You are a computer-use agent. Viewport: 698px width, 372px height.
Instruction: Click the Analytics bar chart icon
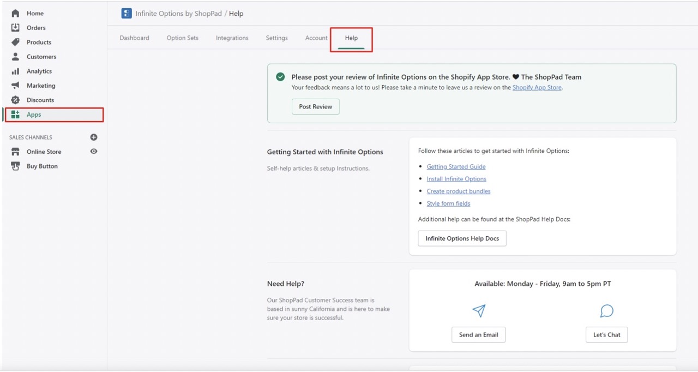15,71
